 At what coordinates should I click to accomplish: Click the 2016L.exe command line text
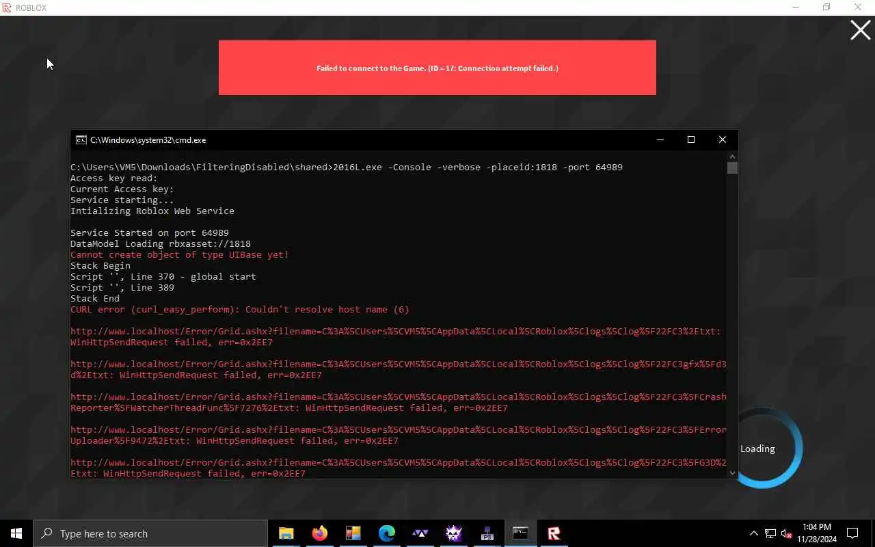(478, 168)
